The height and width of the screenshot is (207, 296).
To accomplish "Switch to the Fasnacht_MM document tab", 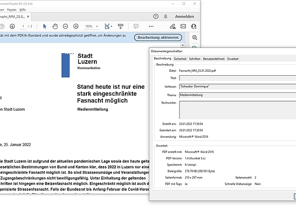I will pyautogui.click(x=12, y=17).
